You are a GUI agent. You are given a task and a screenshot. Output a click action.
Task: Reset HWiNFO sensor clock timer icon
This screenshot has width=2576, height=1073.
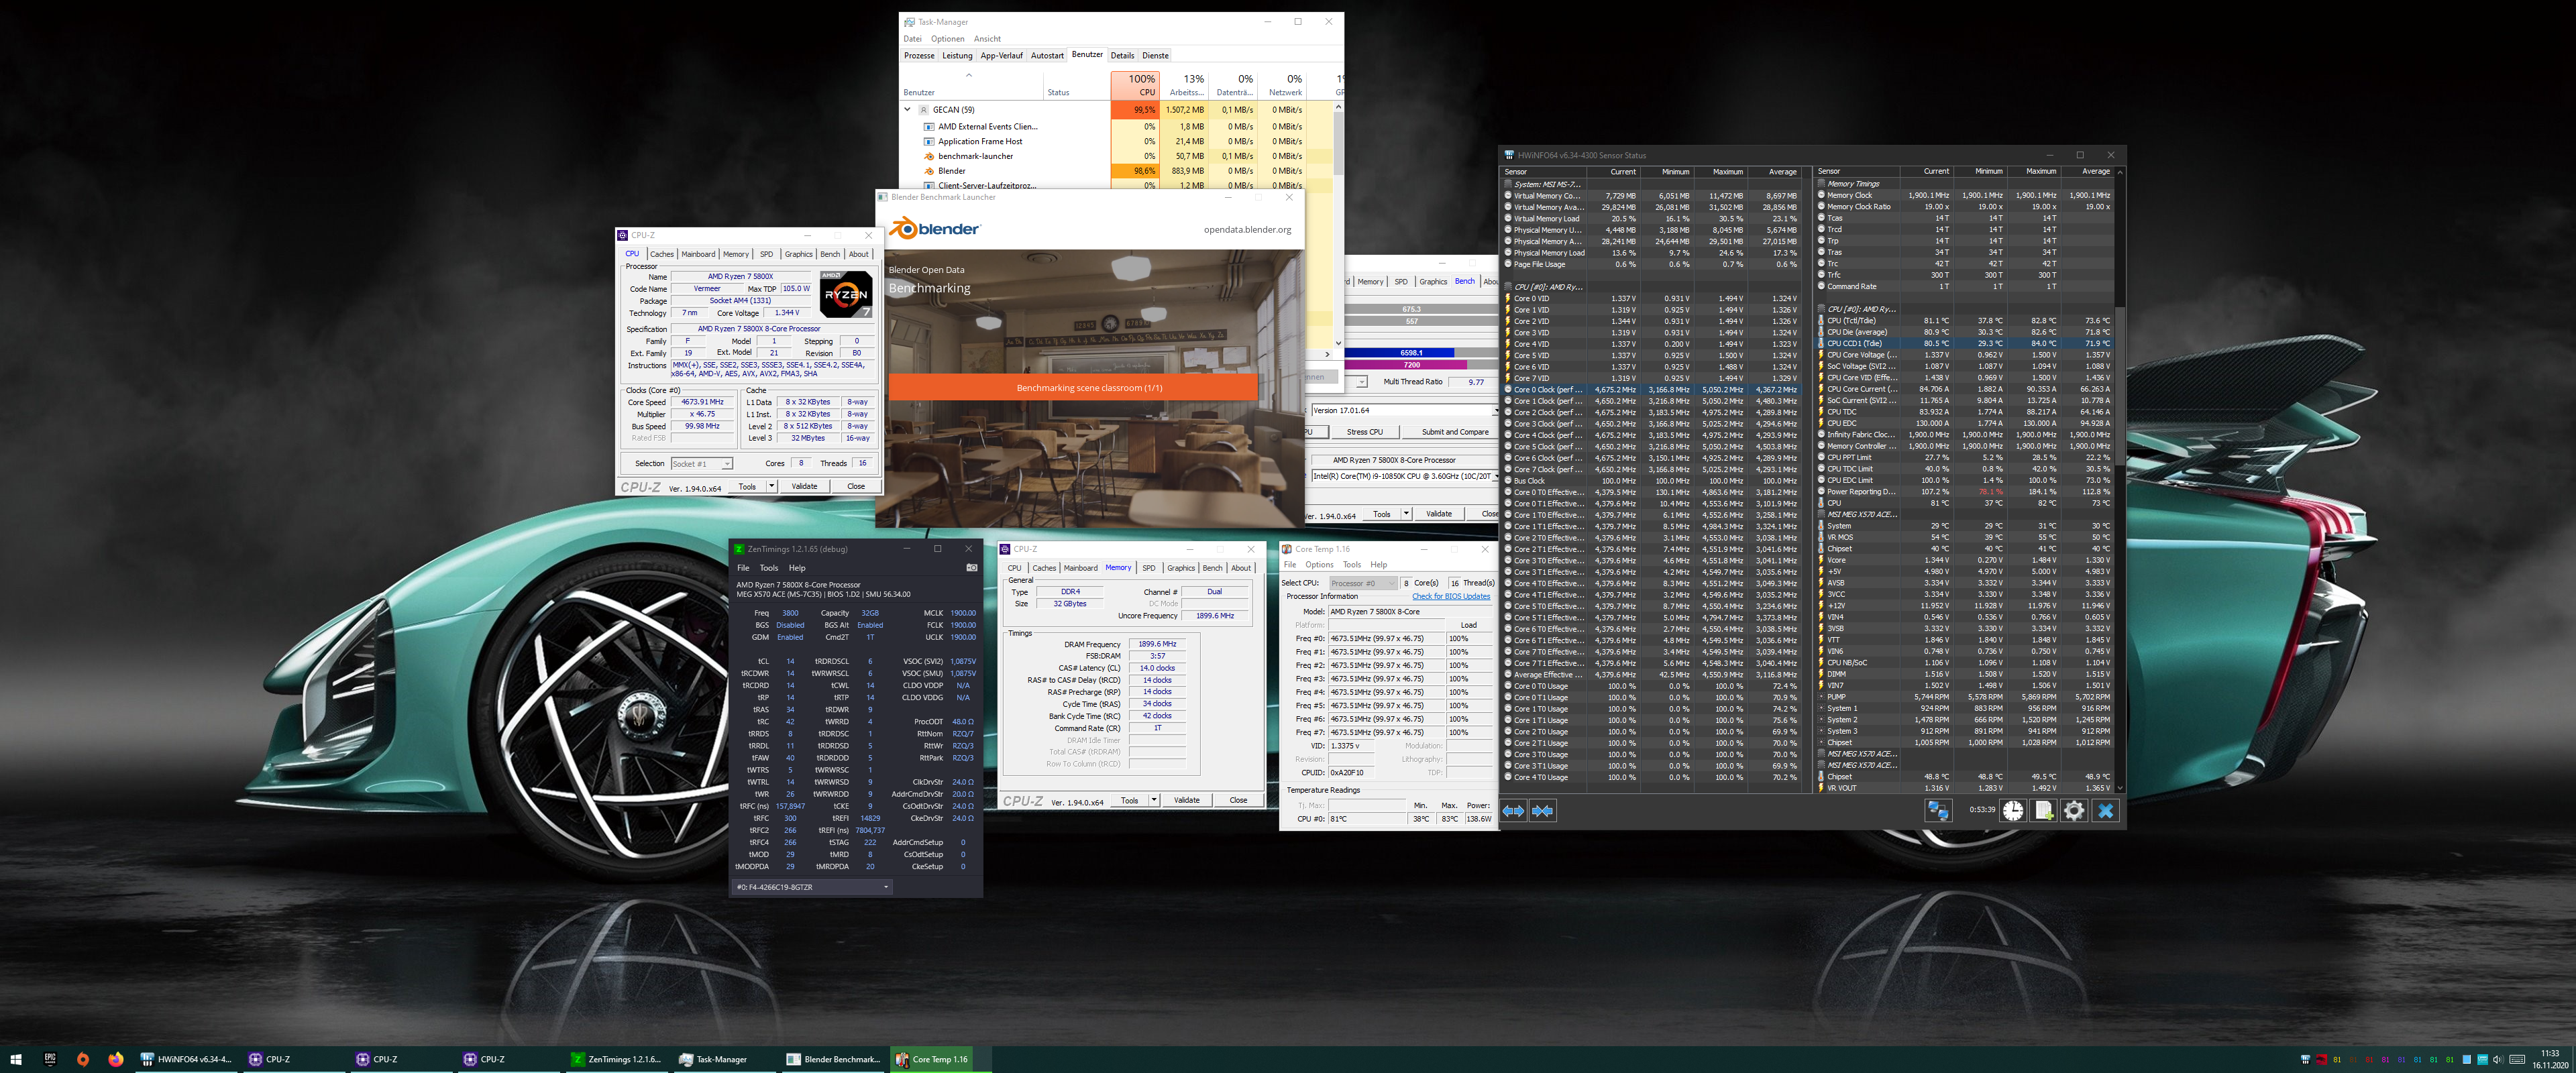[x=2013, y=811]
